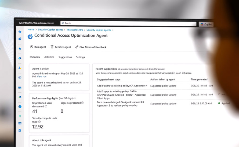Screen dimensions: 239x147
Task: Switch to the Activities tab
Action: pyautogui.click(x=49, y=57)
